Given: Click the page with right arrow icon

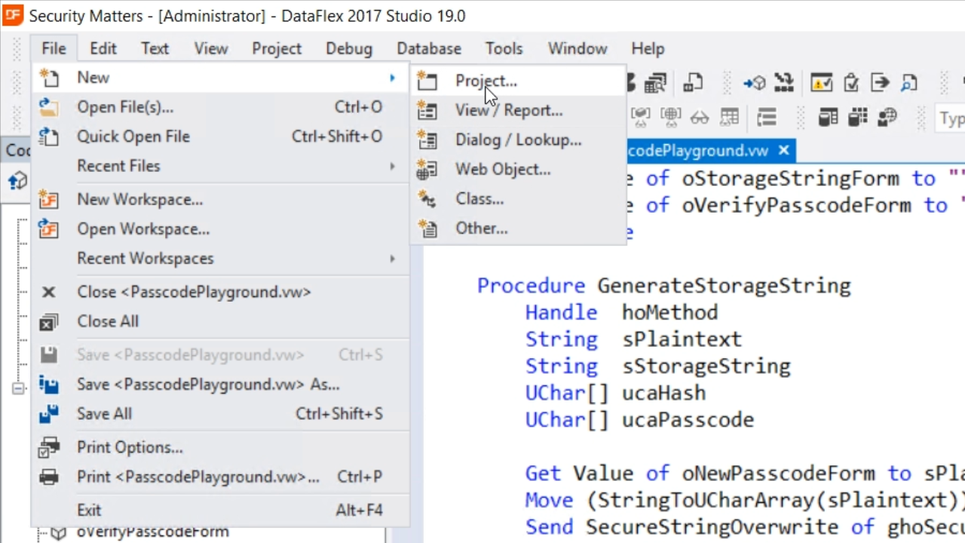Looking at the screenshot, I should 880,82.
